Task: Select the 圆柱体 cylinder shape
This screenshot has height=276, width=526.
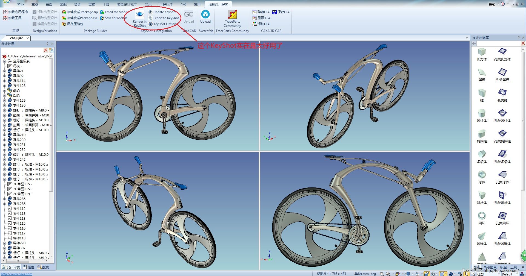Action: click(482, 116)
